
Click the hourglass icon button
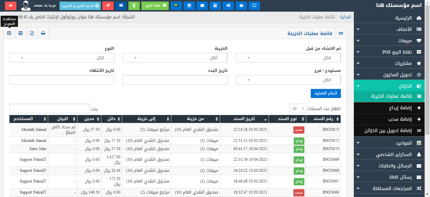[x=134, y=6]
